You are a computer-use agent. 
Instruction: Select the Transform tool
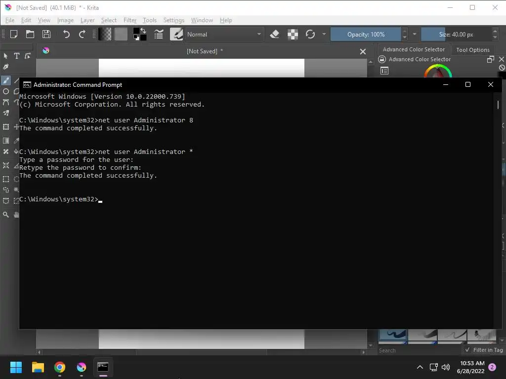coord(6,127)
